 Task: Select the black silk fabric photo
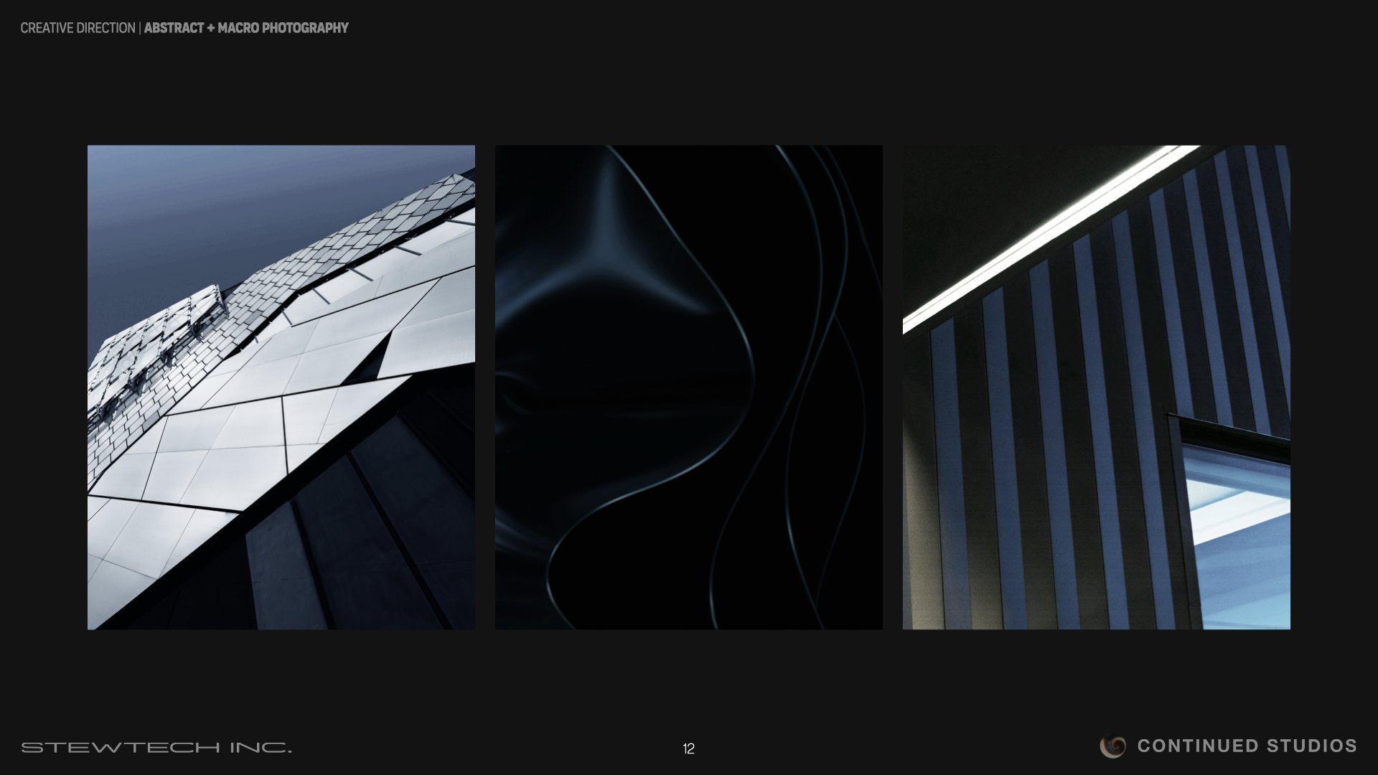[689, 387]
